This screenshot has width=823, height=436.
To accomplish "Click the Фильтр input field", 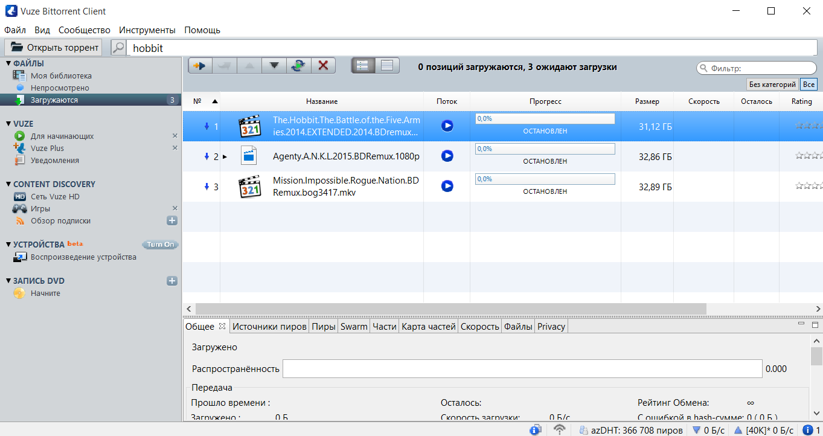I will tap(756, 68).
